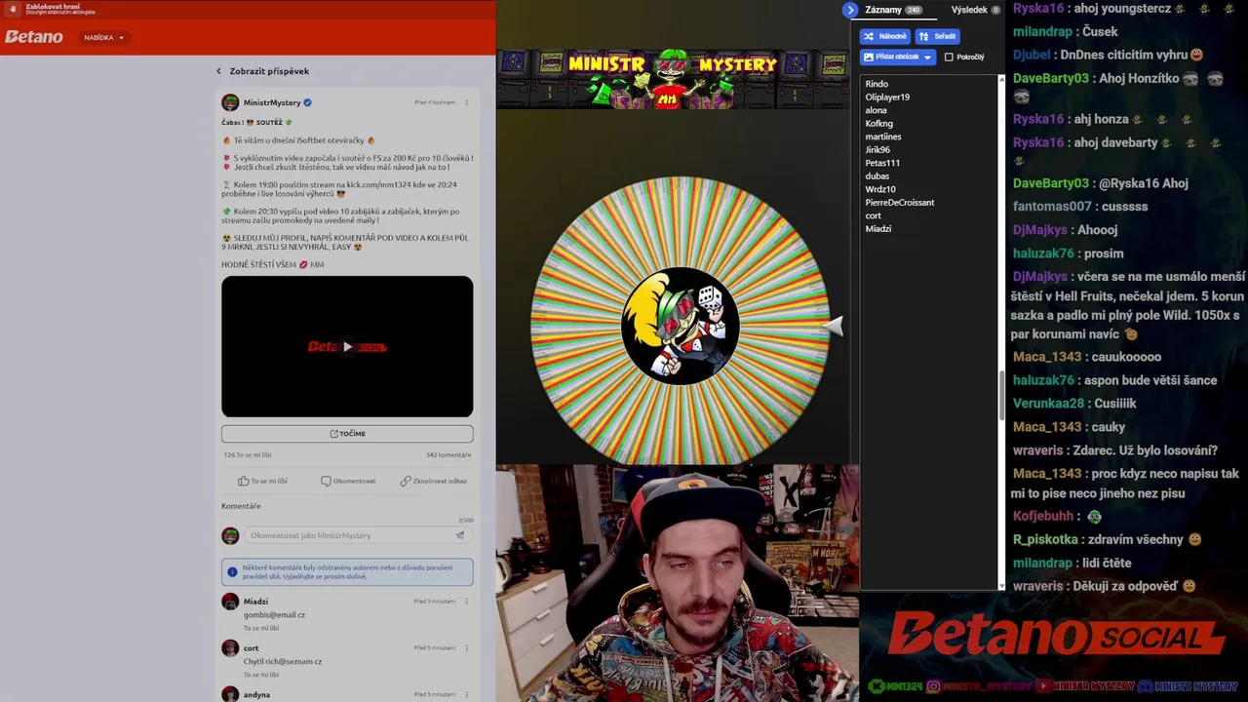This screenshot has width=1248, height=702.
Task: Click entries list scrollbar up arrow
Action: (1001, 79)
